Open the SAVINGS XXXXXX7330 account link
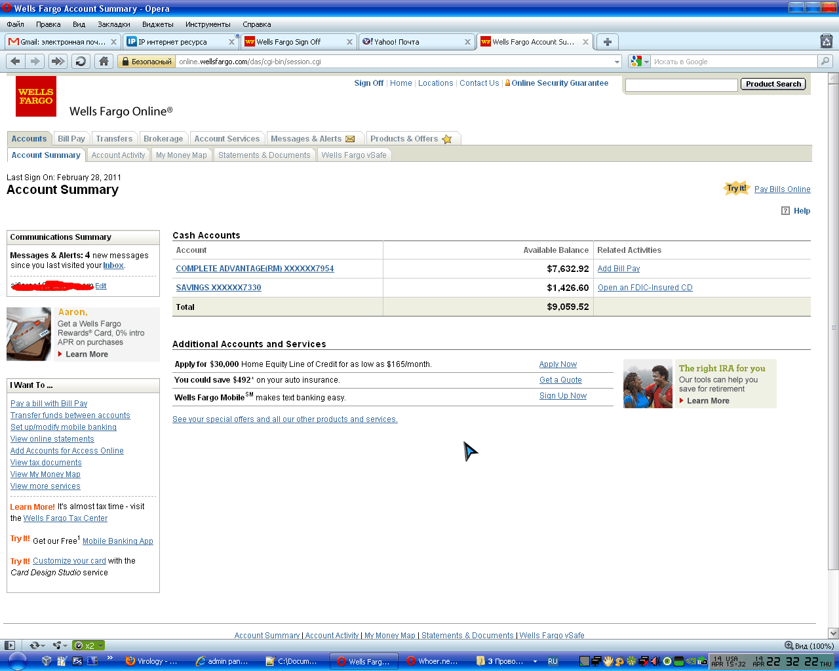 (x=218, y=288)
